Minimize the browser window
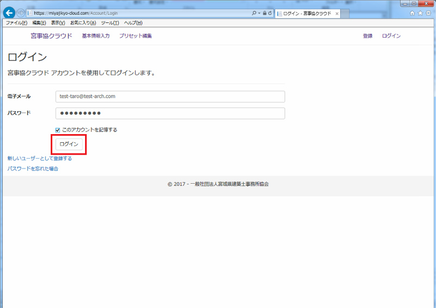 point(405,4)
